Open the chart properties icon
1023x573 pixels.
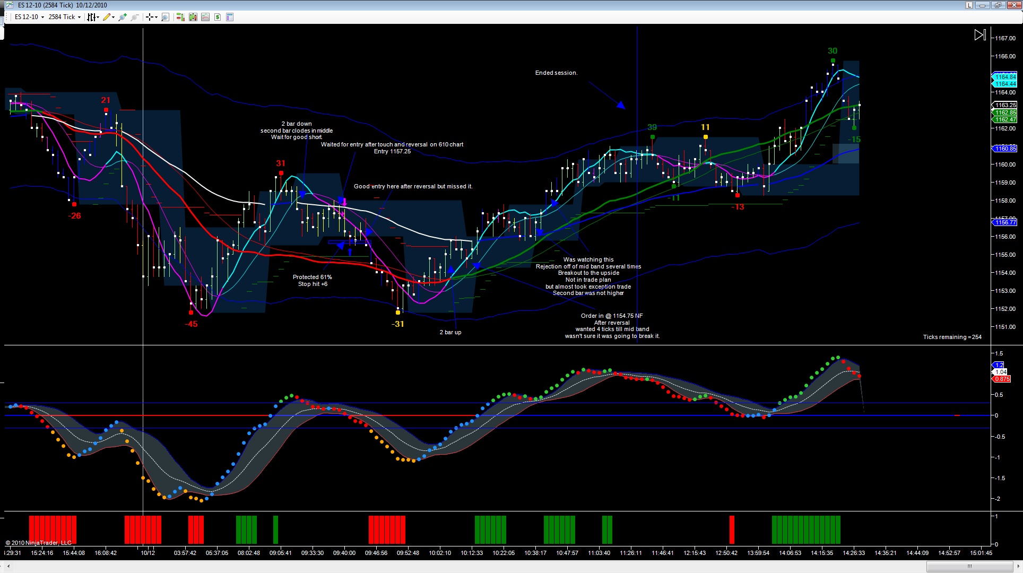click(230, 17)
